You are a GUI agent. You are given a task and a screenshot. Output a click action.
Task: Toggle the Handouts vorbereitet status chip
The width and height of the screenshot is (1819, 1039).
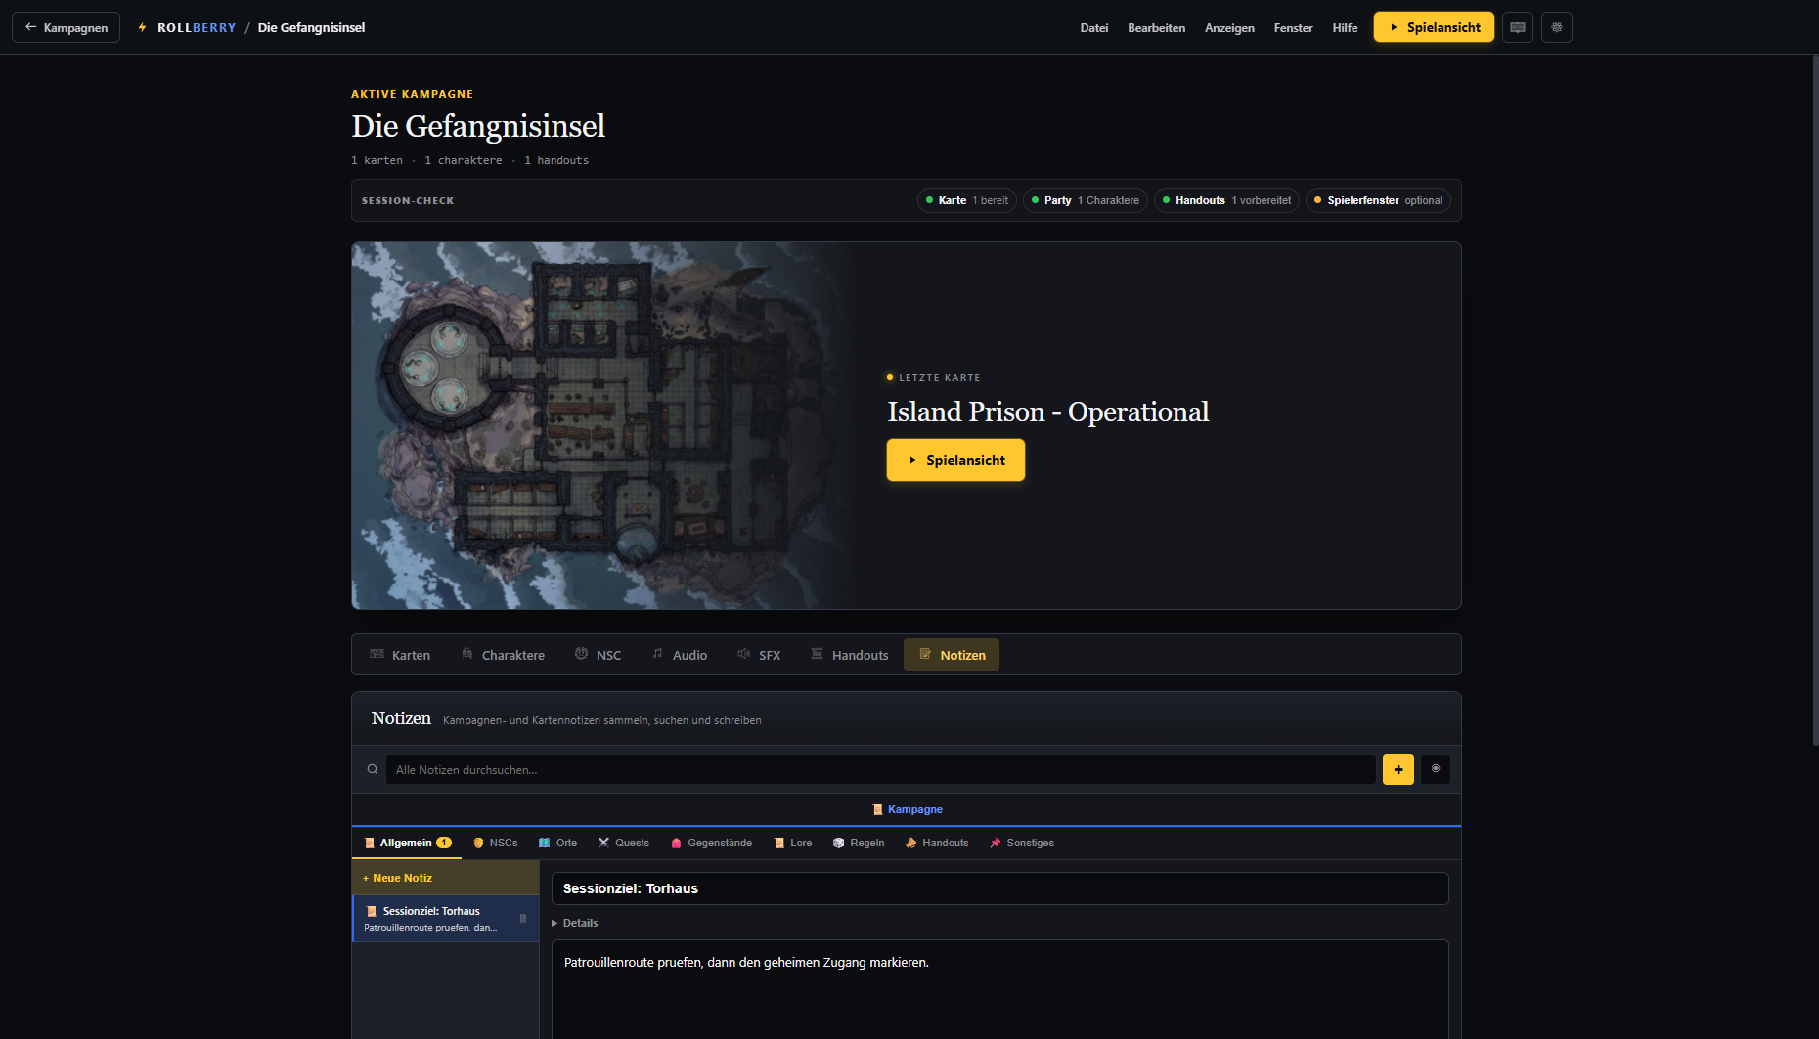pos(1226,200)
